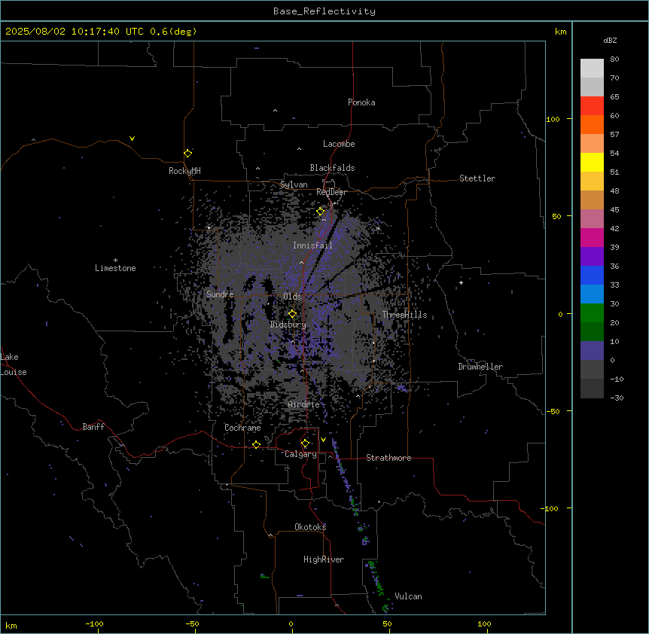Click the bright green 20-30 dBZ legend swatch

pos(592,313)
